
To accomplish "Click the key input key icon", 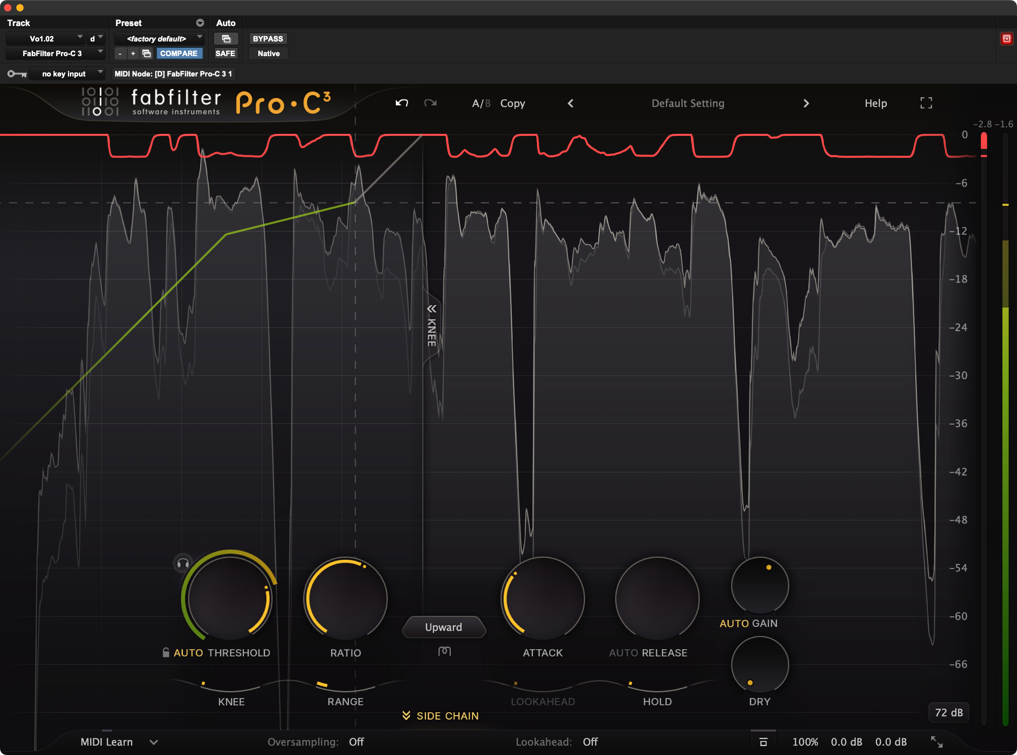I will [17, 74].
